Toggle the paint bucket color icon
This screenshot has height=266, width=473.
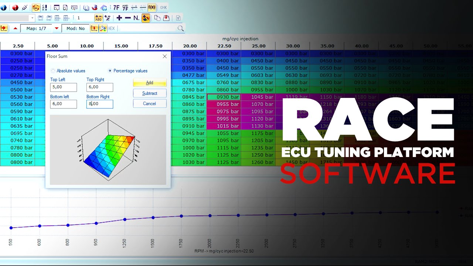[x=103, y=28]
